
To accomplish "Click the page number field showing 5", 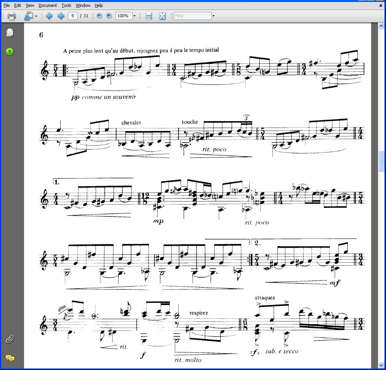I will tap(73, 16).
